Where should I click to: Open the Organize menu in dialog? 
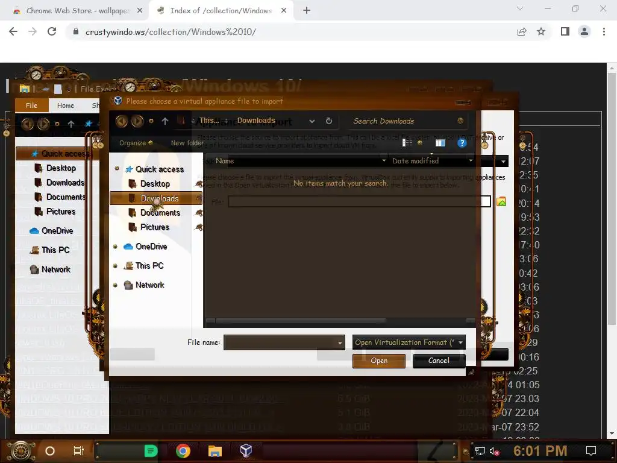[136, 143]
